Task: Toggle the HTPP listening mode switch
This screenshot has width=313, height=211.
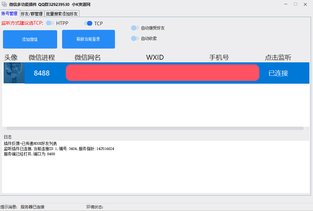Action: tap(50, 23)
